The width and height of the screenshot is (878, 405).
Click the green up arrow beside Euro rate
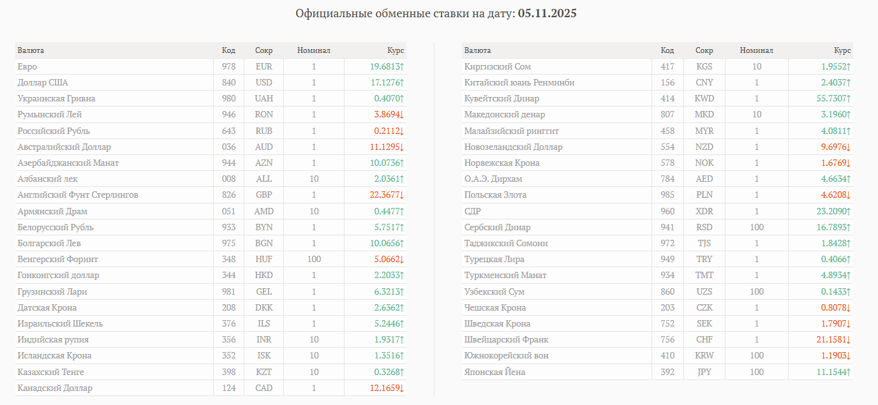[x=402, y=66]
